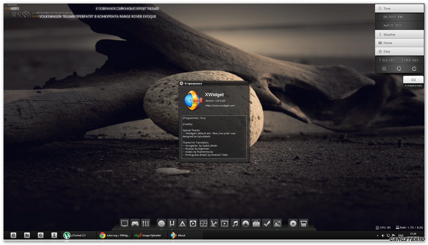Click the Arabic by thamermousa credit line

click(198, 152)
